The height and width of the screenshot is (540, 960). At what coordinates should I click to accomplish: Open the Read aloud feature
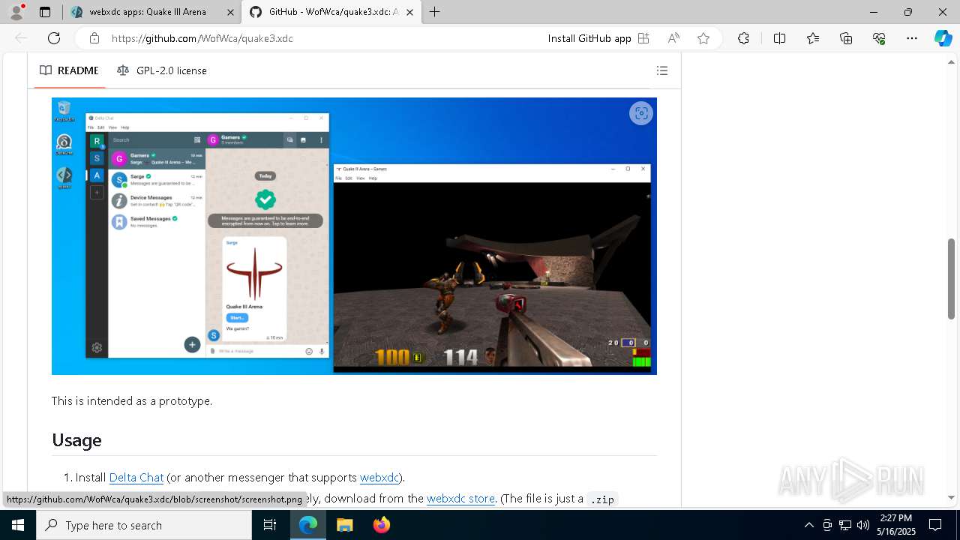673,38
